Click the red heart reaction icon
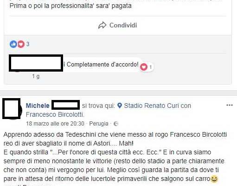Screen dimensions: 237x186 pyautogui.click(x=21, y=44)
